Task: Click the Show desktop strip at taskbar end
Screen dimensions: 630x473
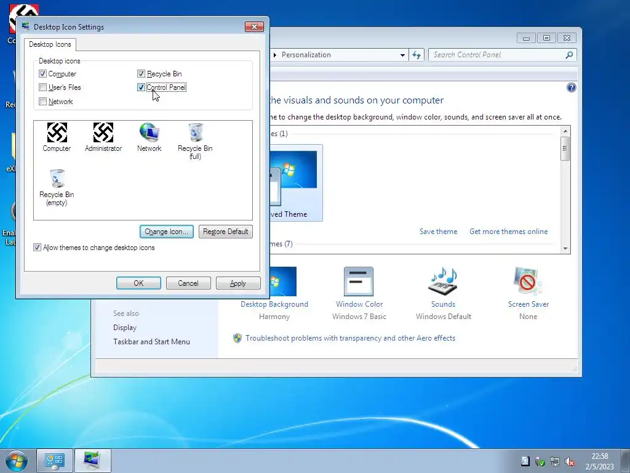Action: click(626, 461)
